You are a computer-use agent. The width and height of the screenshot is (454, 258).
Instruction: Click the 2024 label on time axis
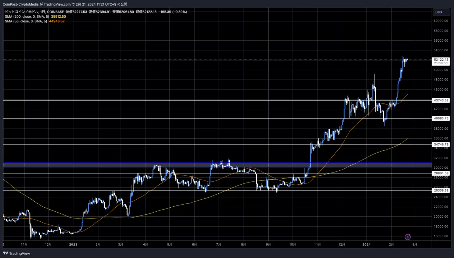(367, 244)
